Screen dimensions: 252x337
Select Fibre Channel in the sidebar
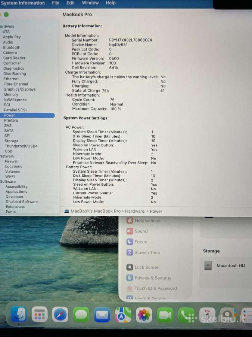pos(16,84)
